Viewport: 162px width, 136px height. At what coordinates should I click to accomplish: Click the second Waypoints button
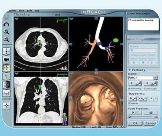coord(143,99)
